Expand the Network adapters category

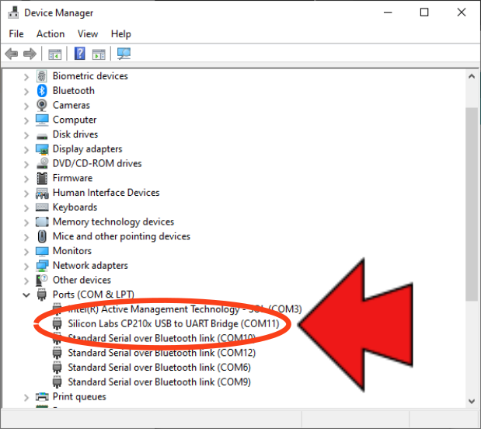point(26,266)
